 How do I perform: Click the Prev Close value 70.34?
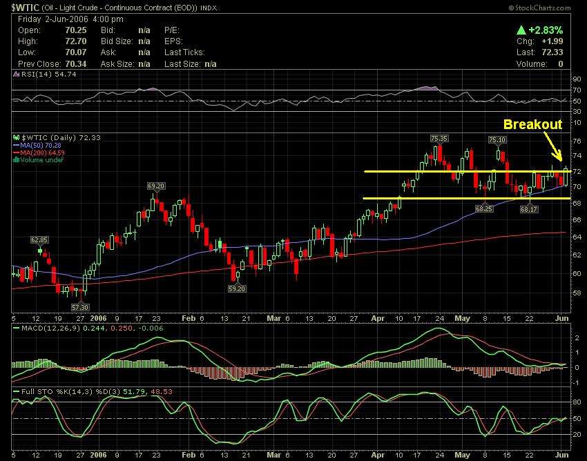click(x=76, y=64)
